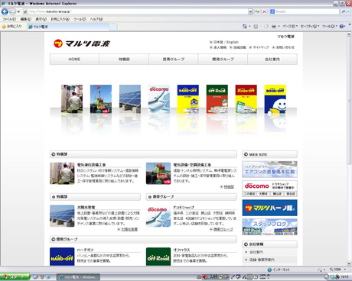Open the セーフティ command bar dropdown
Image resolution: width=352 pixels, height=281 pixels.
click(x=310, y=26)
